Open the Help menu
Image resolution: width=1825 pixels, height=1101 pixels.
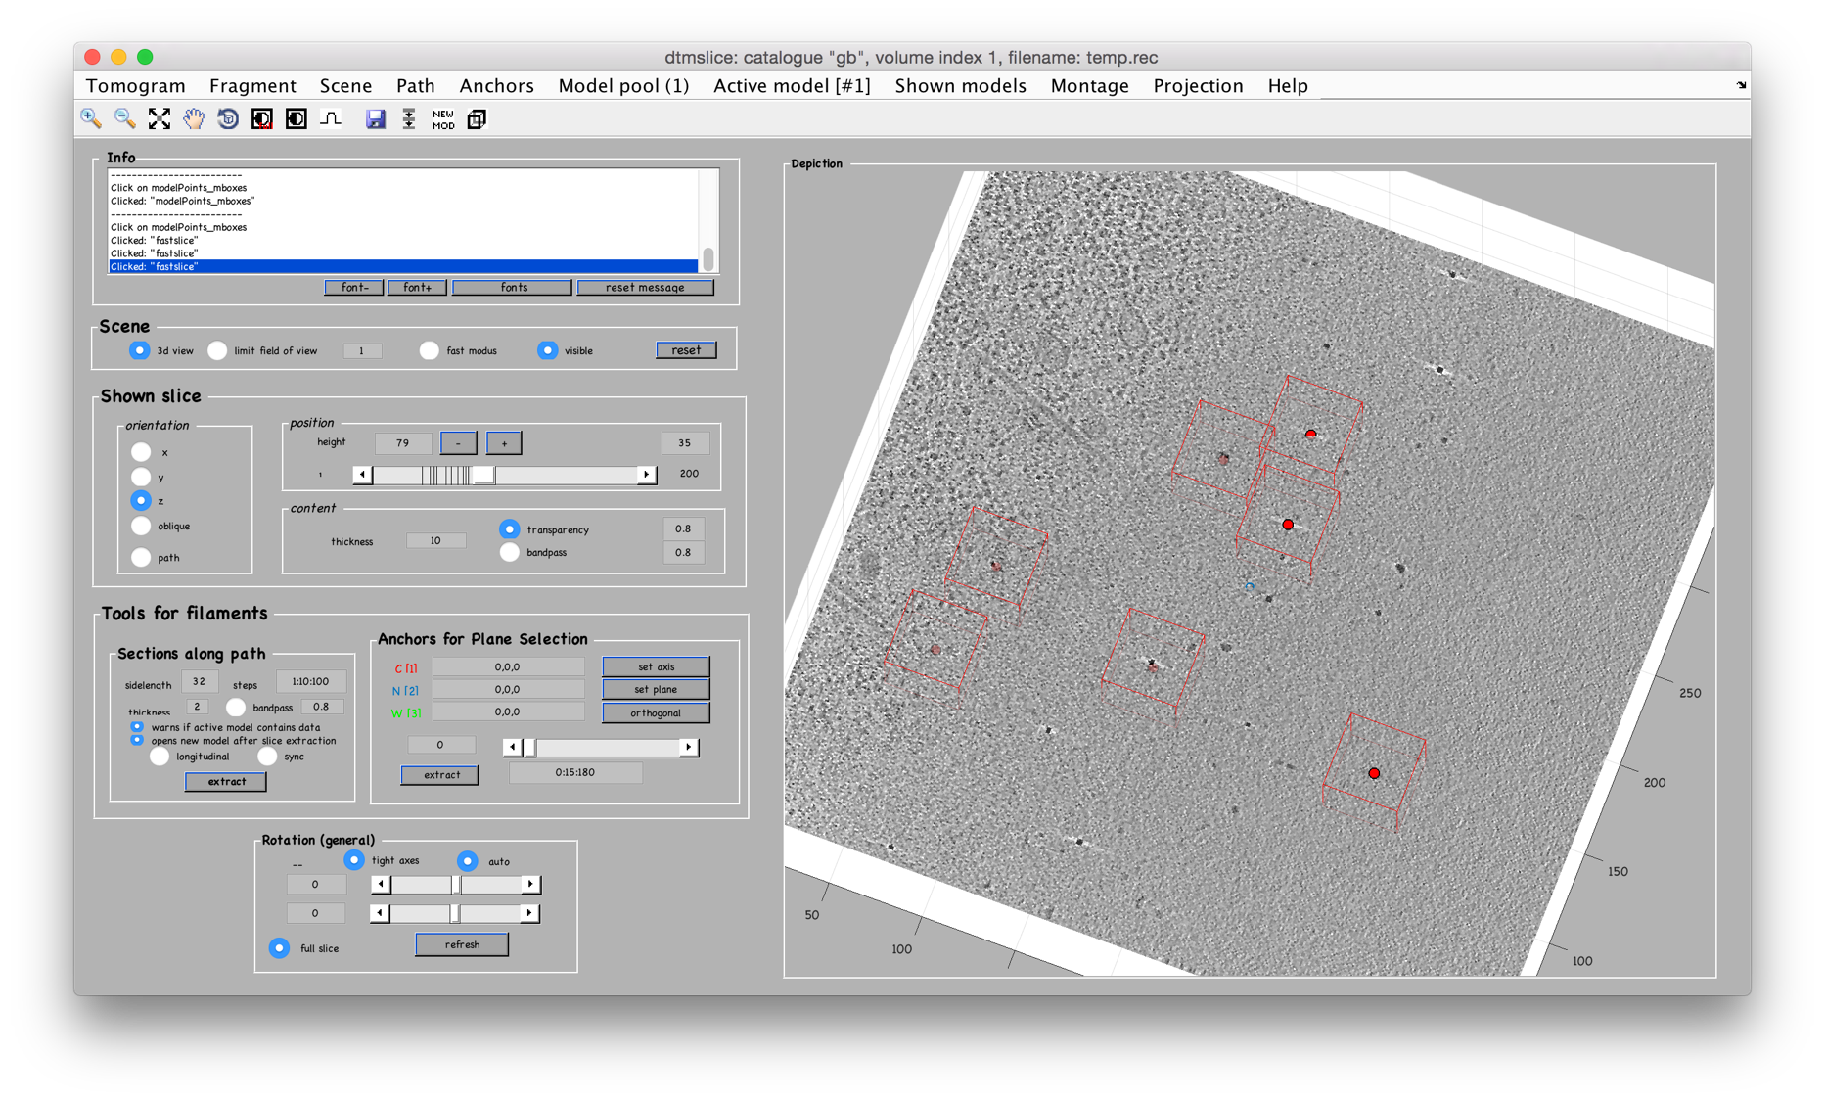click(1288, 86)
